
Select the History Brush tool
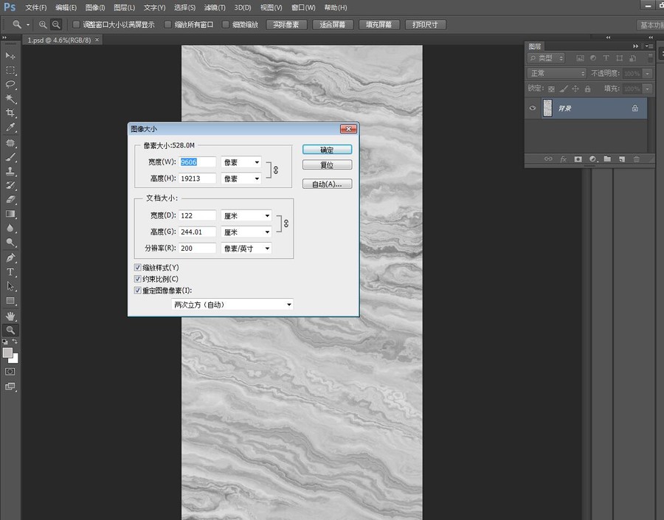coord(10,185)
